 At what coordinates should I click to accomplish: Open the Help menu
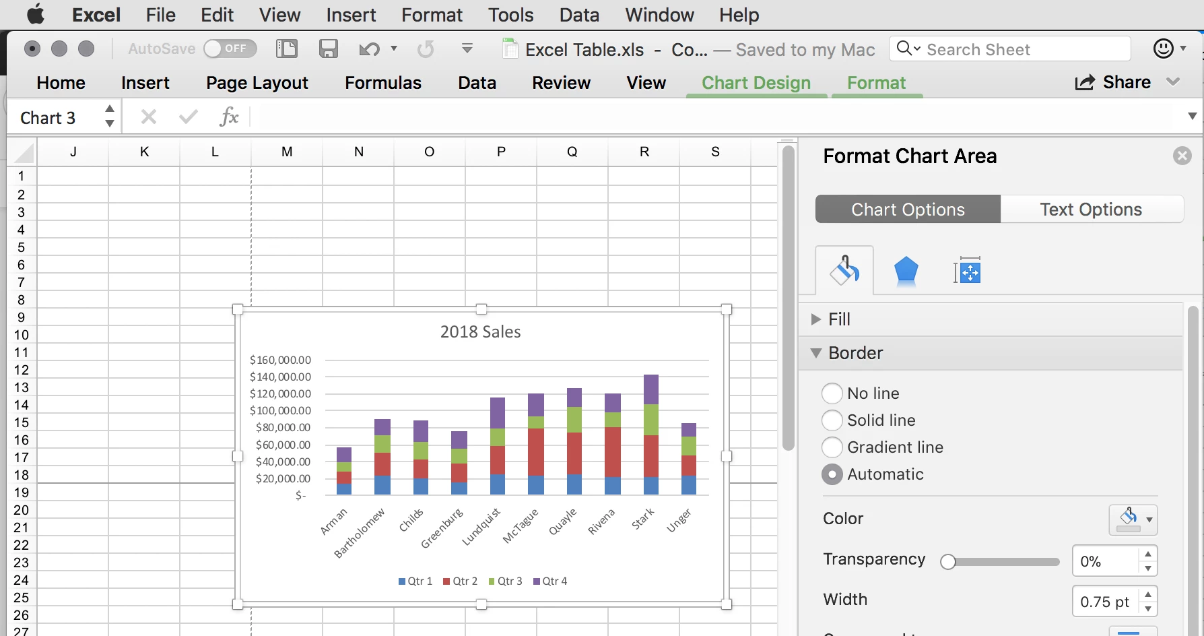click(x=739, y=15)
